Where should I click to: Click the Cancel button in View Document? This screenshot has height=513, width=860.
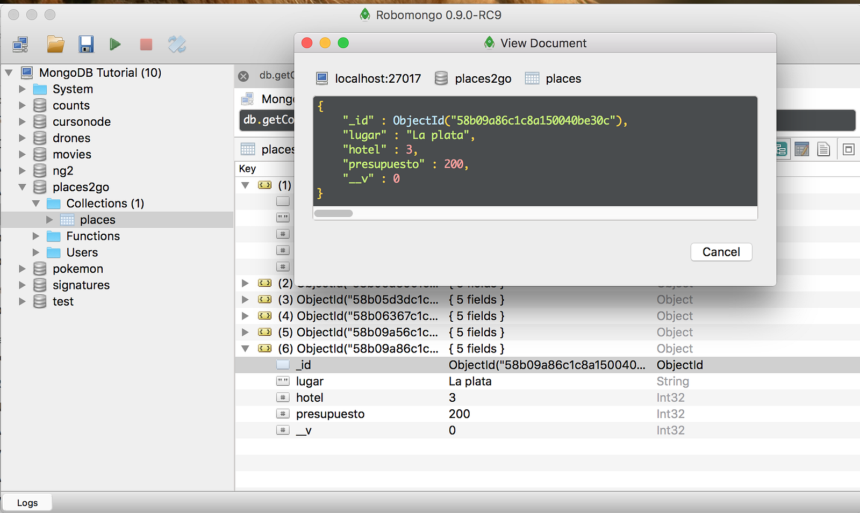tap(721, 252)
